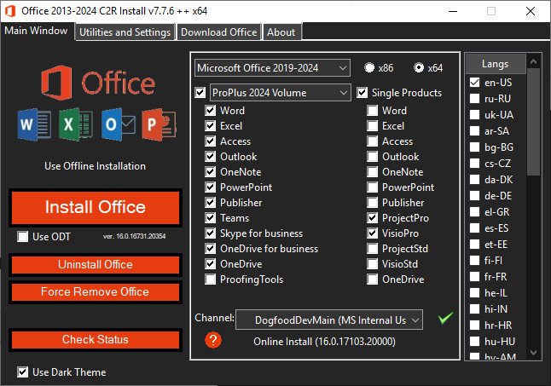Viewport: 551px width, 386px height.
Task: Uncheck OneNote in the ProPlus list
Action: [x=211, y=172]
